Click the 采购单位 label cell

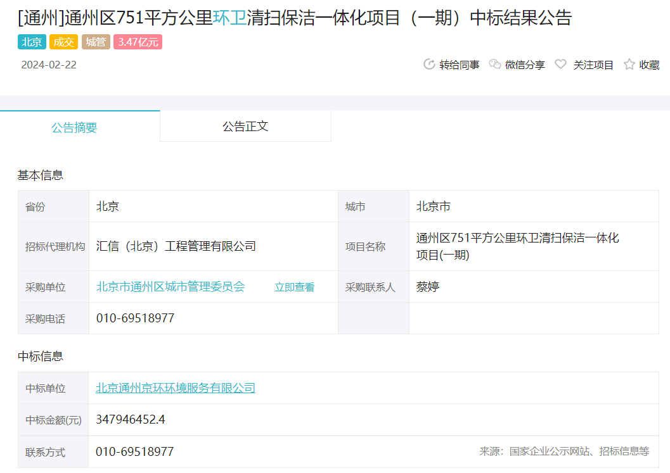tap(54, 287)
